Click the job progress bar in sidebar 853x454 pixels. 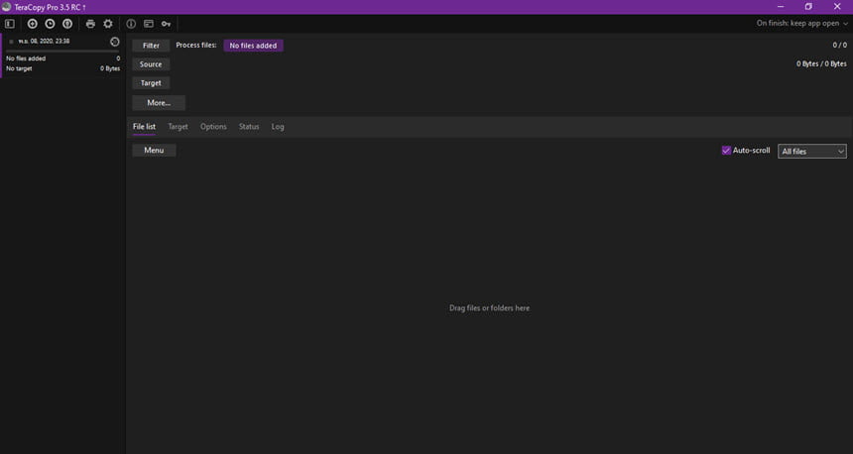tap(62, 52)
